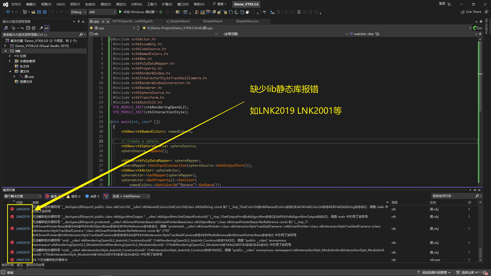491x276 pixels.
Task: Open Properties via the wrench icon
Action: (41, 28)
